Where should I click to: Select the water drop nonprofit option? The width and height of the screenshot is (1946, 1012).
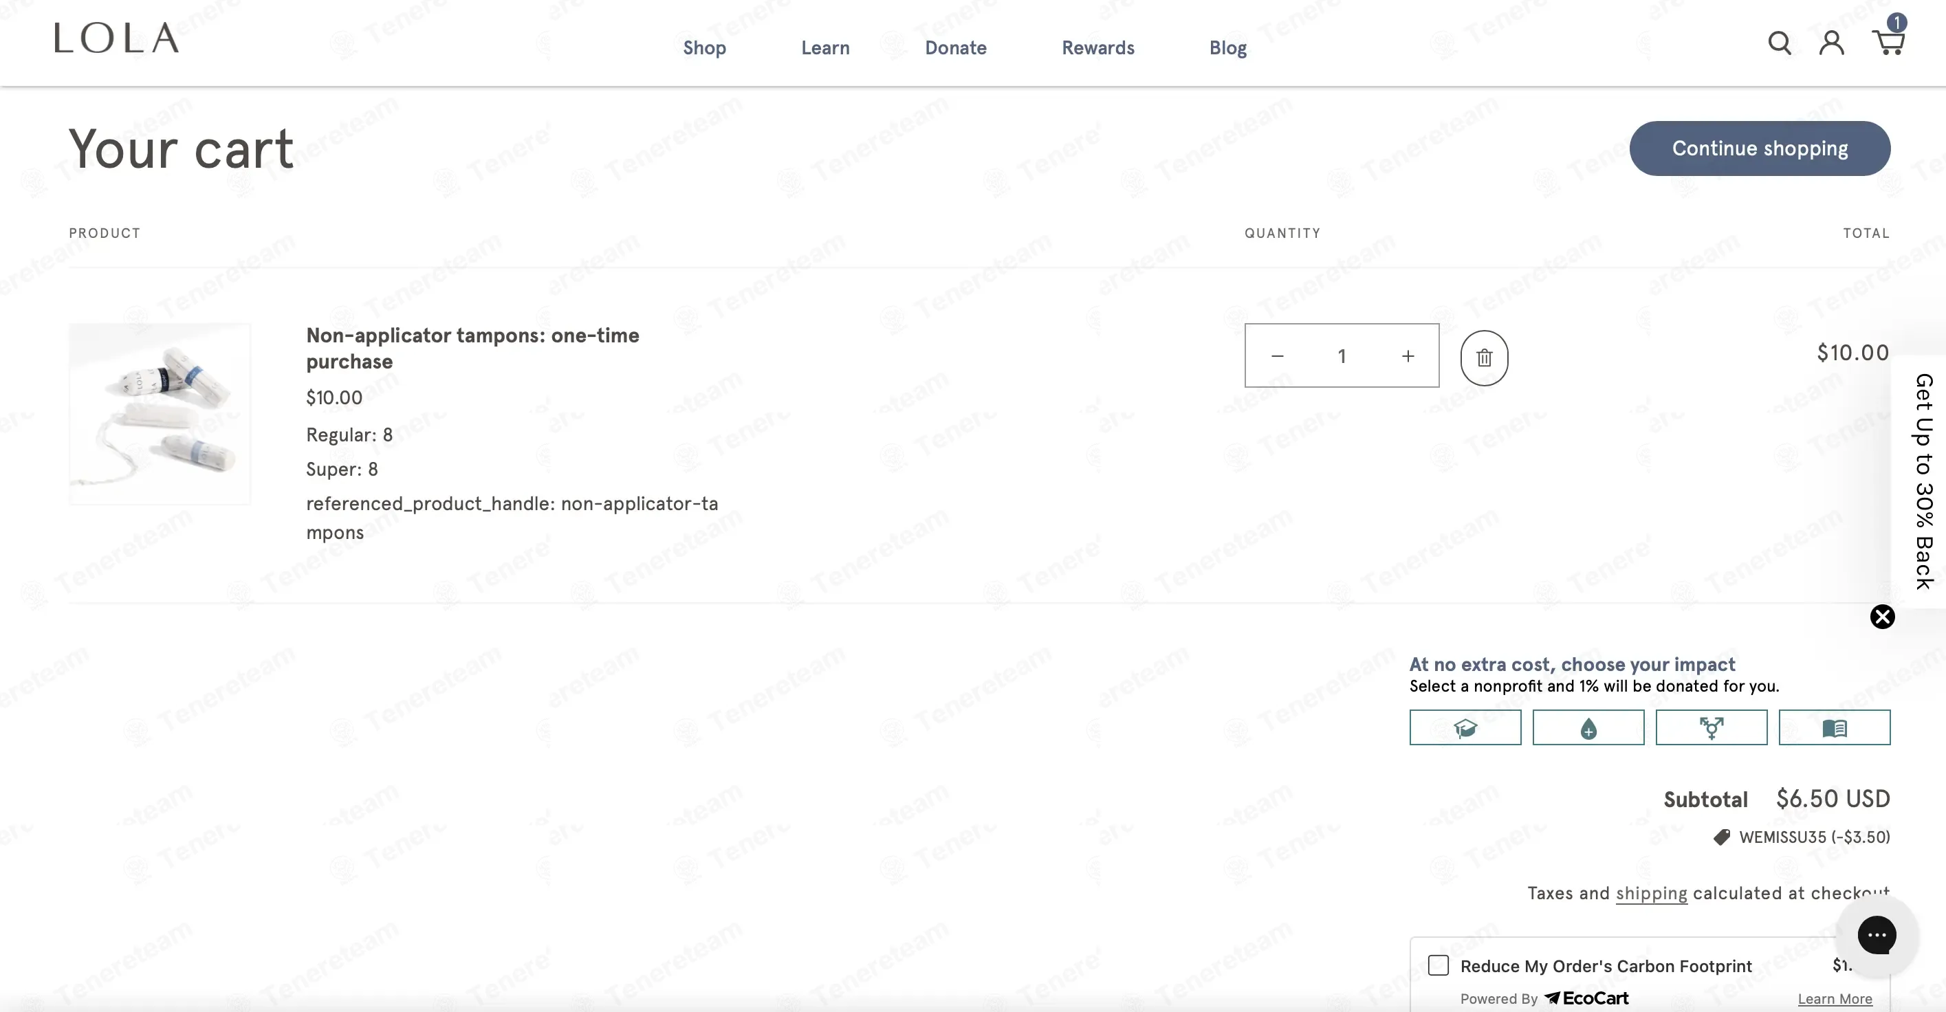pos(1588,727)
